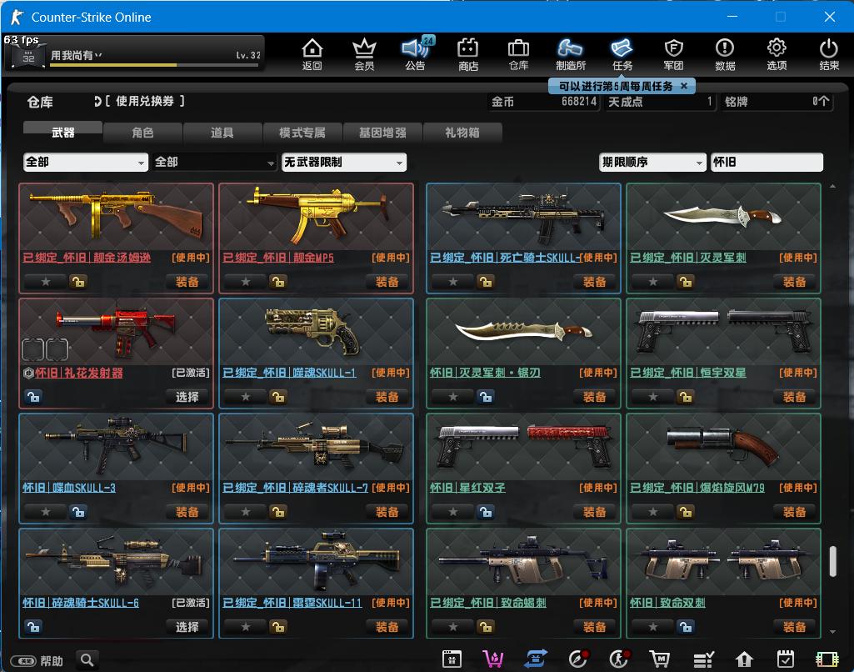This screenshot has height=672, width=854.
Task: Open the 公告 announcements speaker icon
Action: click(x=416, y=54)
